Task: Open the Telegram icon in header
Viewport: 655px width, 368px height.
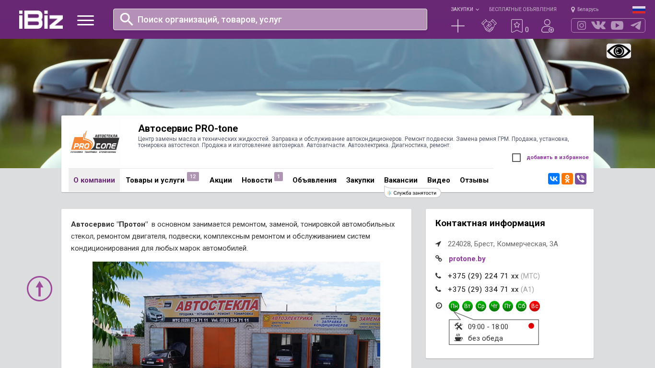Action: (636, 25)
